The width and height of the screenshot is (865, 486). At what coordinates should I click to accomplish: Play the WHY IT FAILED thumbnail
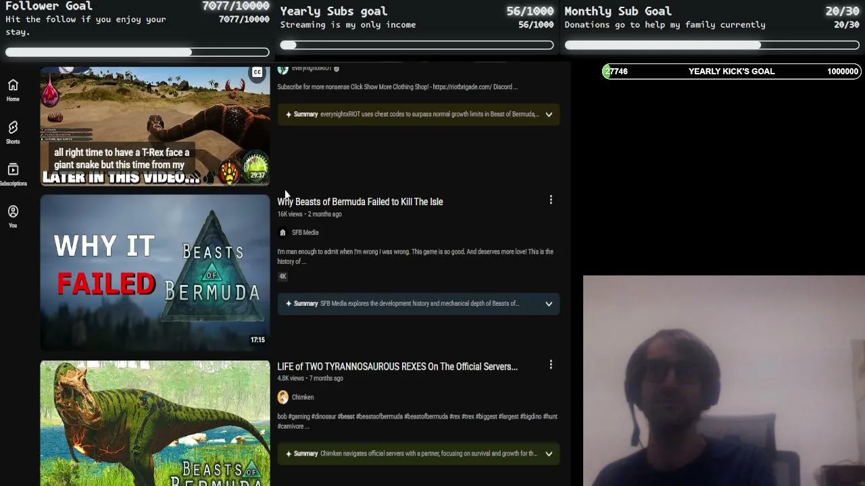pos(155,273)
